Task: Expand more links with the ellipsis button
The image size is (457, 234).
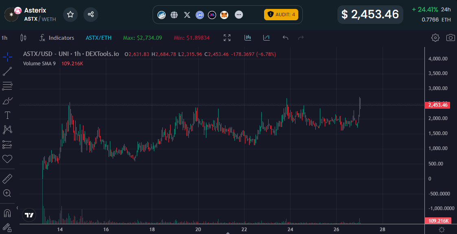Action: coord(239,15)
